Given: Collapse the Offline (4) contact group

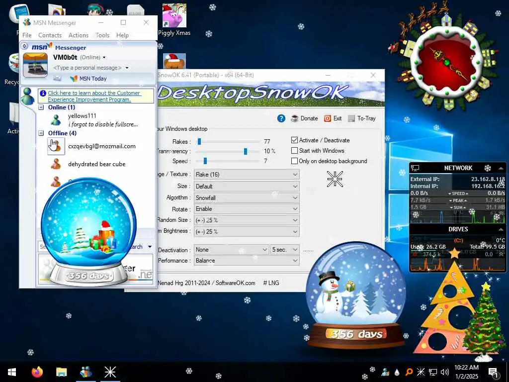Looking at the screenshot, I should click(41, 133).
